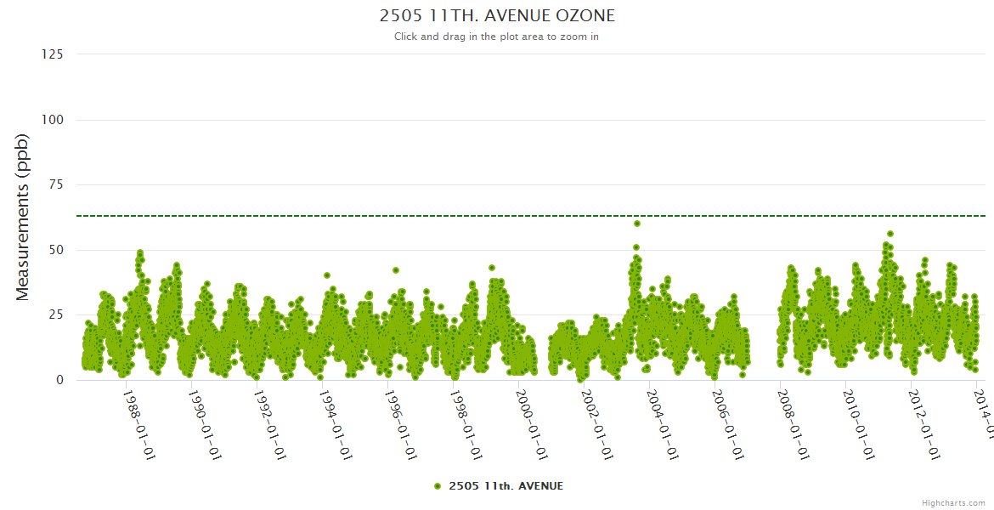Select the highest data point near 60 ppb

[x=636, y=224]
